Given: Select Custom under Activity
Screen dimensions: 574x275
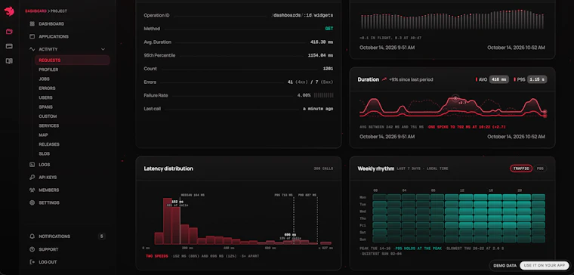Looking at the screenshot, I should pyautogui.click(x=48, y=116).
